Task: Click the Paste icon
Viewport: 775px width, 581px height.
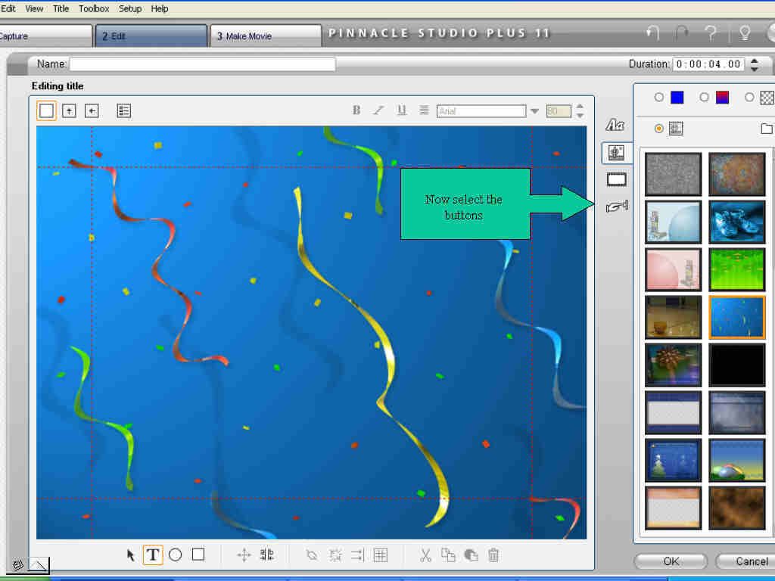Action: coord(471,555)
